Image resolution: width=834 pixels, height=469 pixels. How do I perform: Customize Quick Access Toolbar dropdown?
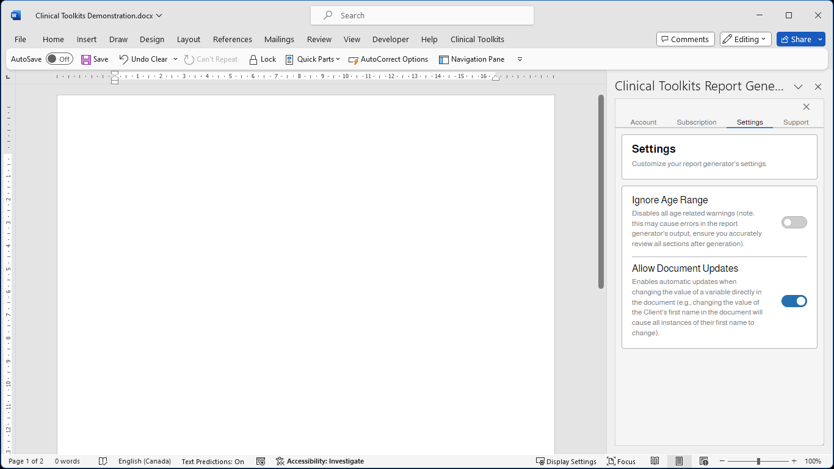pos(520,59)
